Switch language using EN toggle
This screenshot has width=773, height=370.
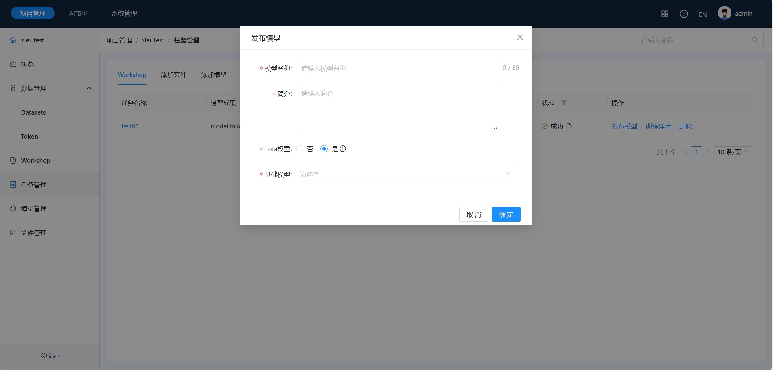click(703, 15)
